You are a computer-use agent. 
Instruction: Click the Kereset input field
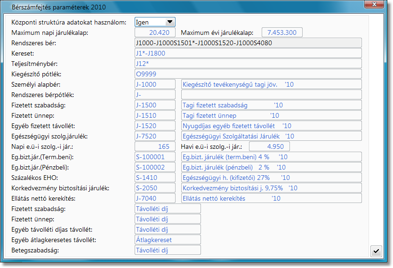point(248,53)
